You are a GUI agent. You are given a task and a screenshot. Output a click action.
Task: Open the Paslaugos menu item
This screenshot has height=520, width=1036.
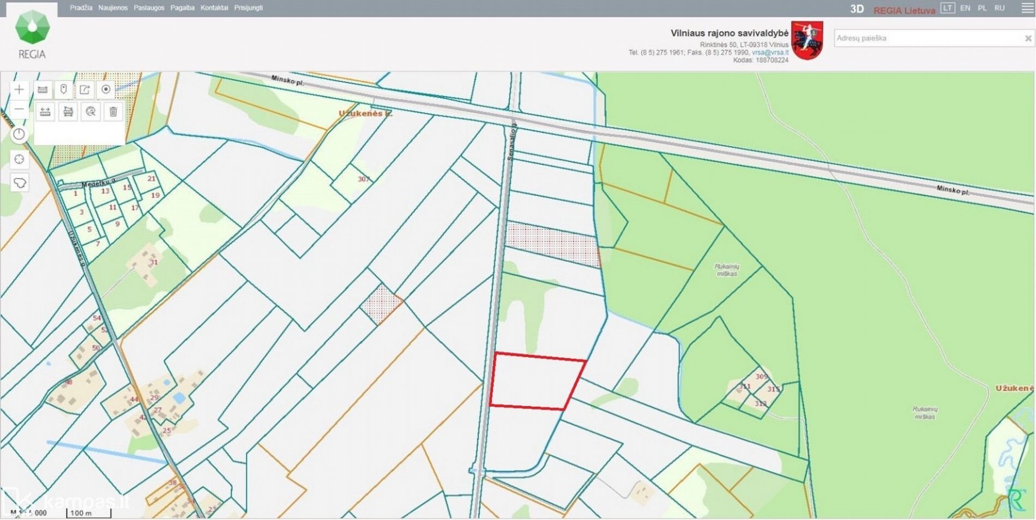click(x=149, y=8)
